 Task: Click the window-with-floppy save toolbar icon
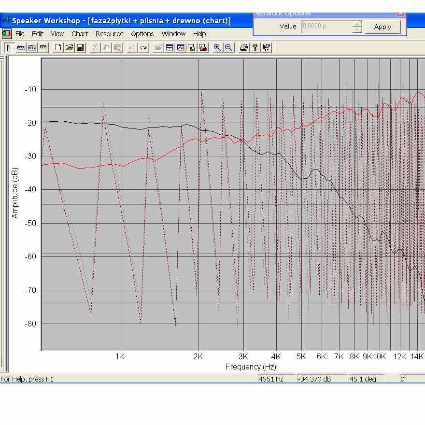tap(192, 48)
